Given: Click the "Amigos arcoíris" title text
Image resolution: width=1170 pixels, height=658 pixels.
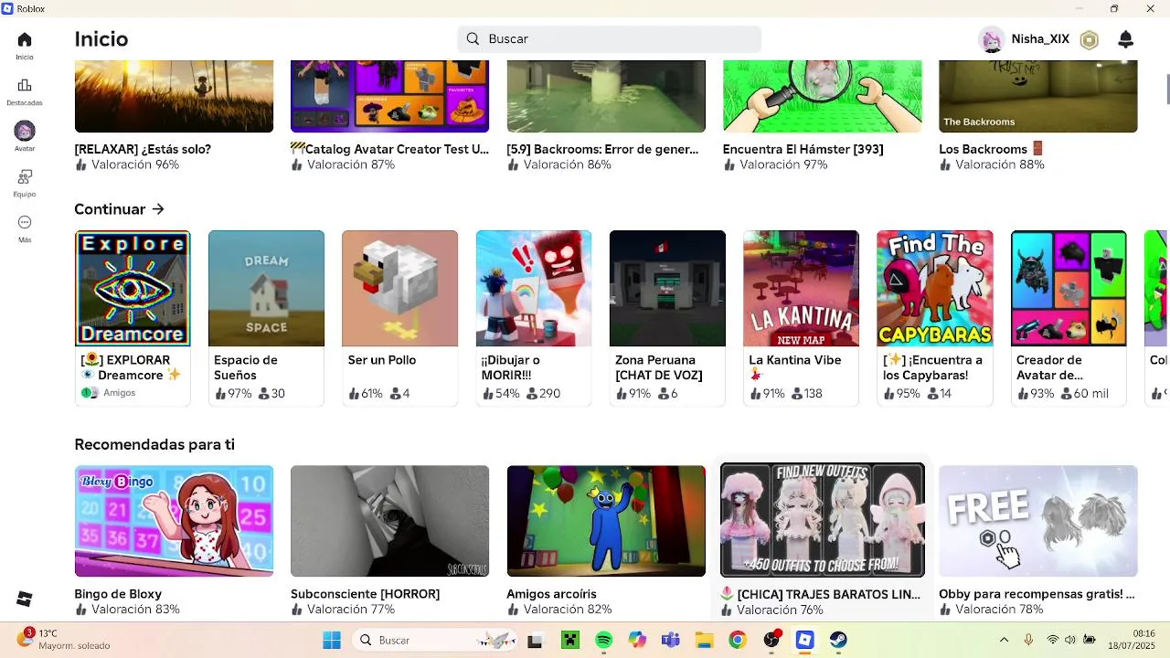Looking at the screenshot, I should coord(551,594).
